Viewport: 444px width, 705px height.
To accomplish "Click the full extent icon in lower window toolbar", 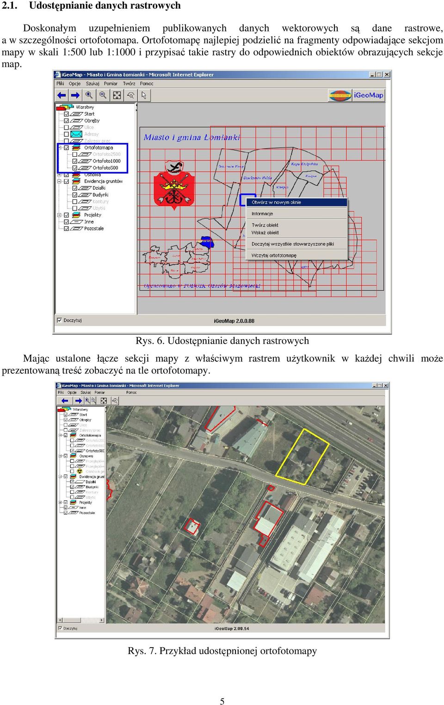I will pos(104,401).
